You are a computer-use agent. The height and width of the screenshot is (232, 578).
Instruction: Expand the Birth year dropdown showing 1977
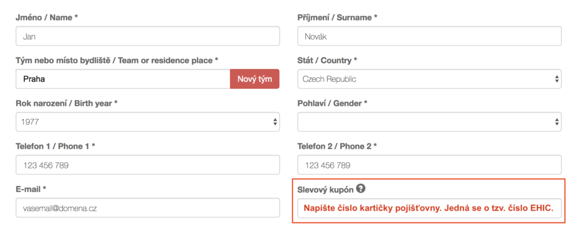[148, 122]
